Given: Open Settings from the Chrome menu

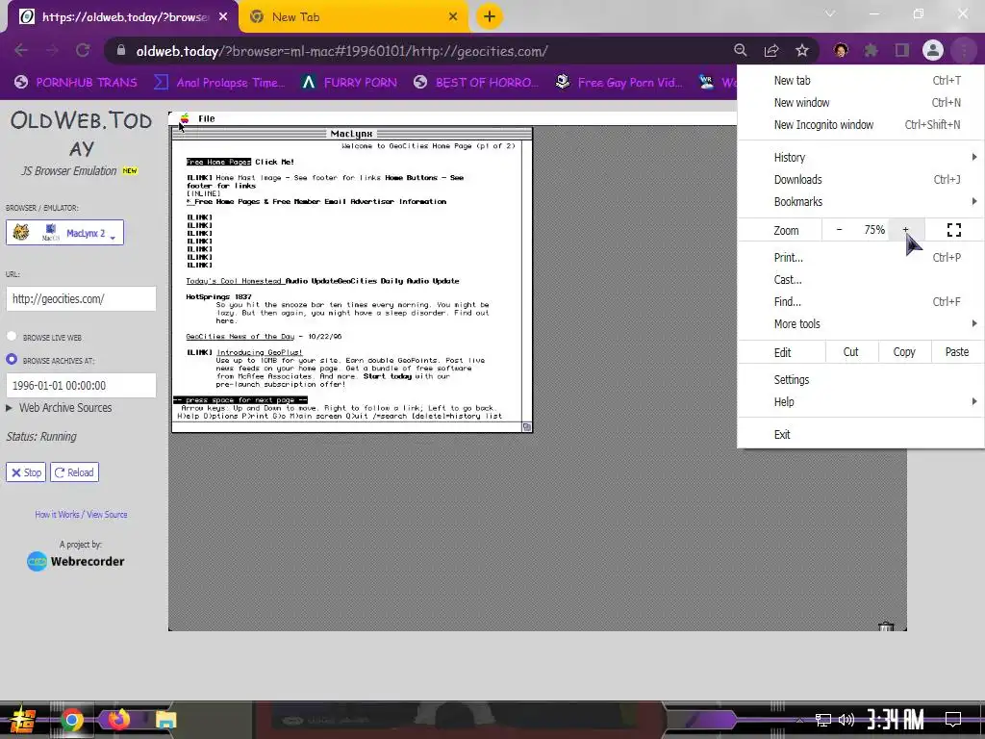Looking at the screenshot, I should [x=861, y=380].
